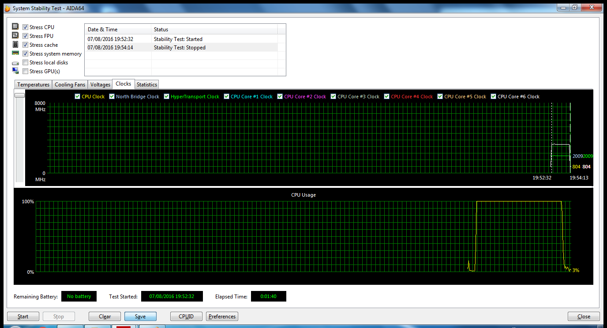Uncheck the Stress cache checkbox
Screen dimensions: 607x328
click(x=26, y=45)
